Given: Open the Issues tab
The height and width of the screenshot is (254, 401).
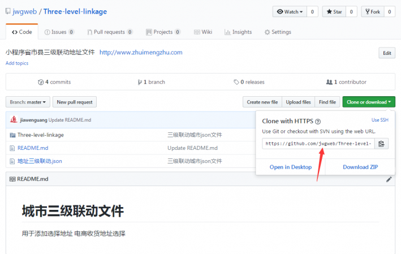Looking at the screenshot, I should point(59,32).
